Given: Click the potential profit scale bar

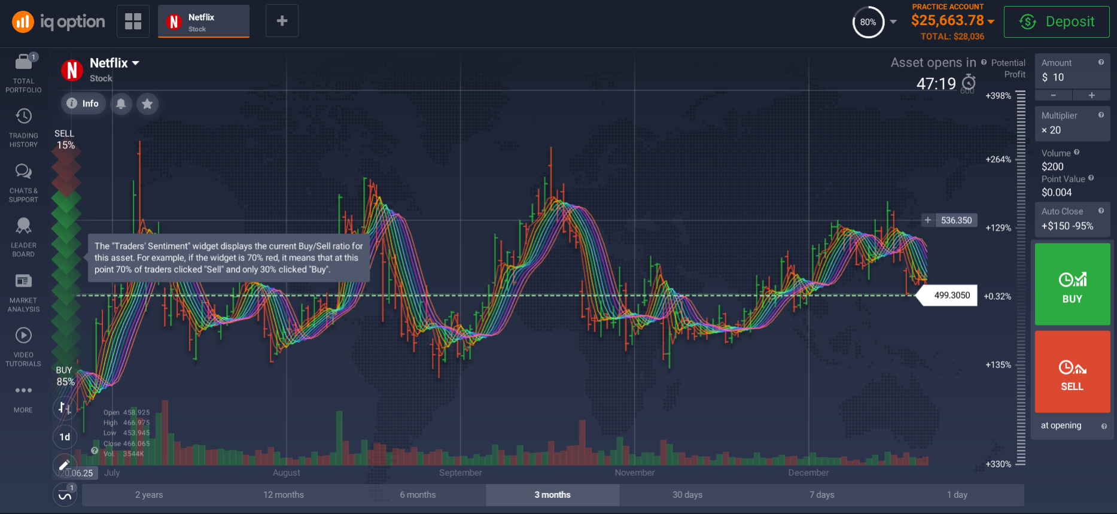Looking at the screenshot, I should pyautogui.click(x=1021, y=278).
